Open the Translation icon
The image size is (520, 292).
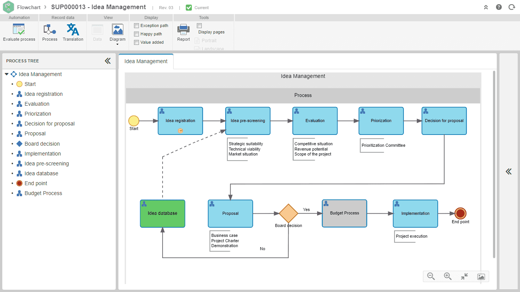[73, 30]
